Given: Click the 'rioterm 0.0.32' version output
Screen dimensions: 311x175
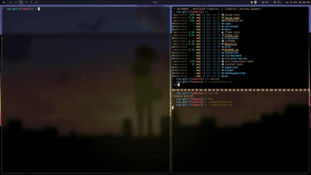Looking at the screenshot, I should coord(182,96).
